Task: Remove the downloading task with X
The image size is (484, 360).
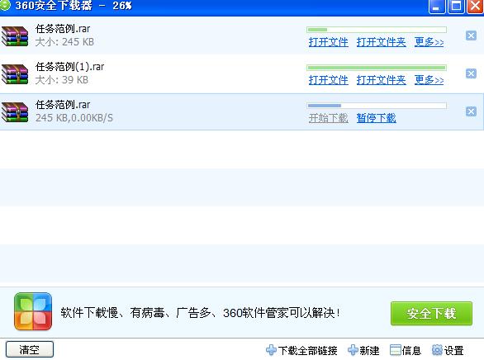Action: (x=471, y=111)
